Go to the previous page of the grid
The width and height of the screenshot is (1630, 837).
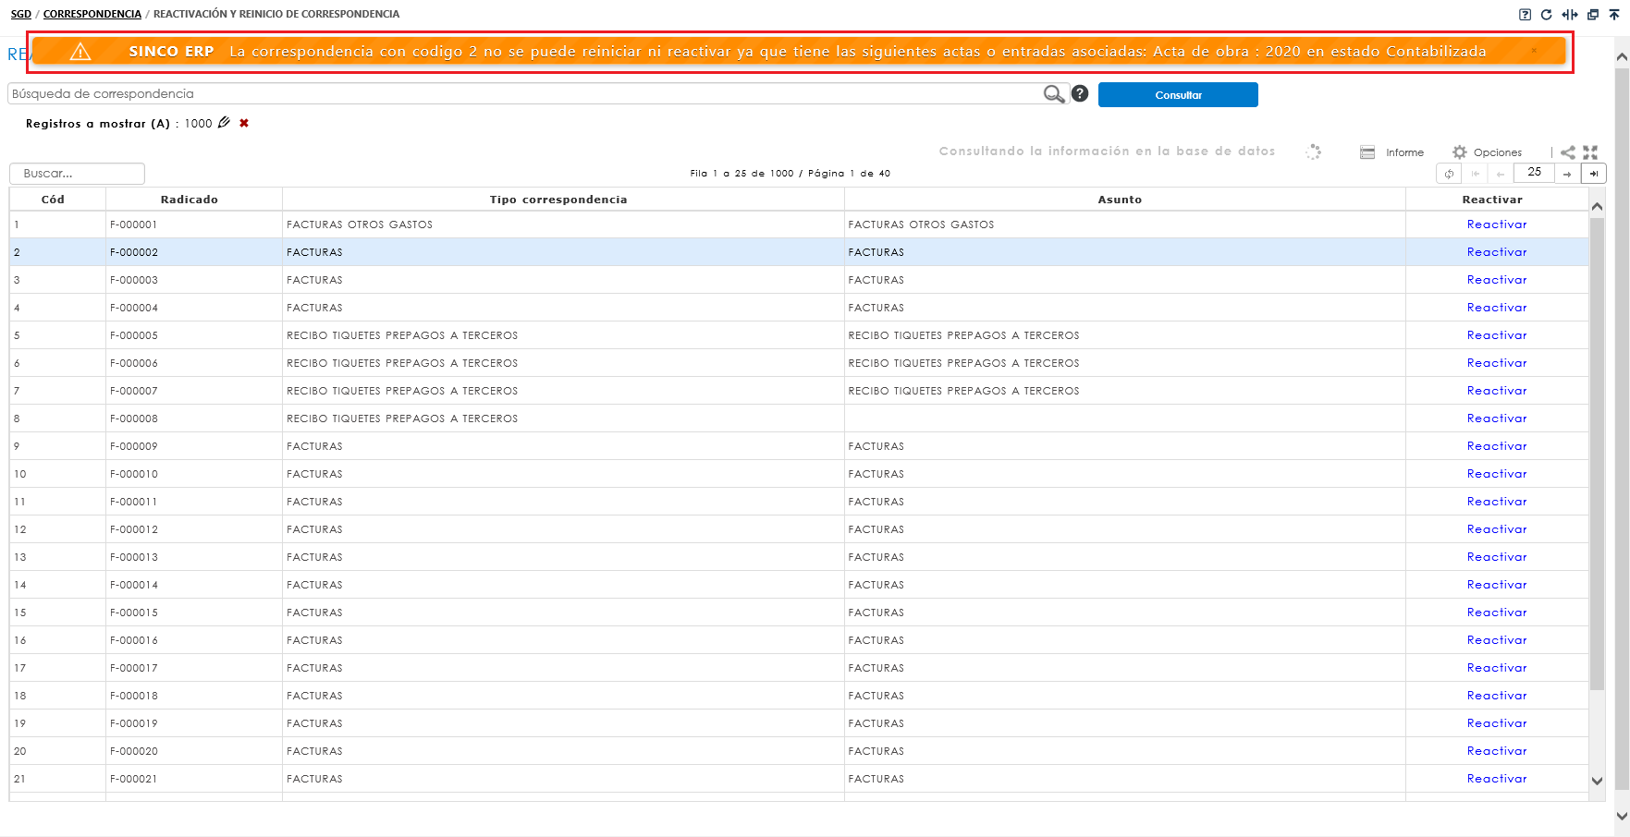coord(1501,174)
